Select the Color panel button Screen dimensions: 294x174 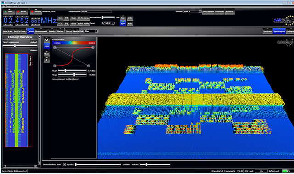[x=47, y=46]
